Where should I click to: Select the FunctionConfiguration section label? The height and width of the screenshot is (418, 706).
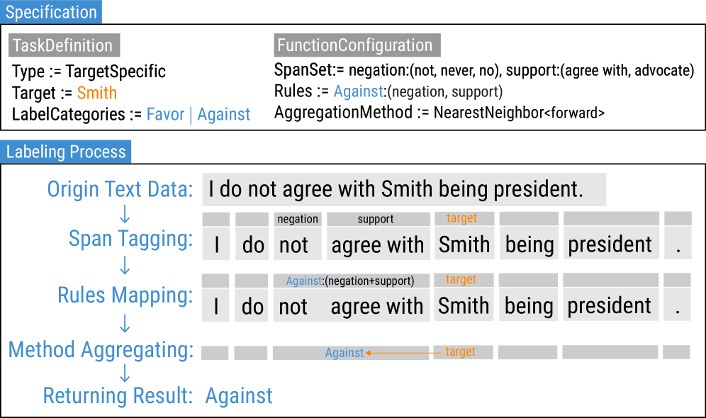355,45
